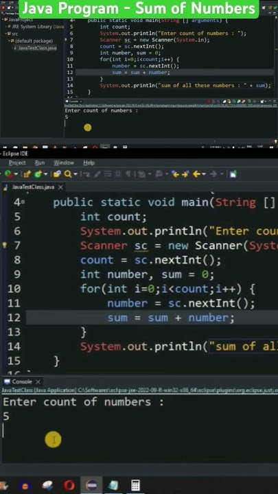Viewport: 278px width, 494px height.
Task: Toggle the Pin Editor icon
Action: tap(233, 174)
